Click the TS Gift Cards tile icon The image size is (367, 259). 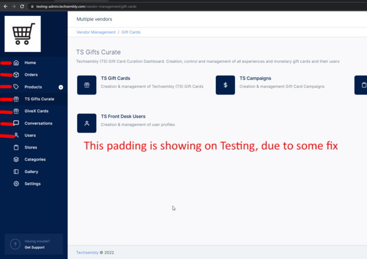coord(87,85)
